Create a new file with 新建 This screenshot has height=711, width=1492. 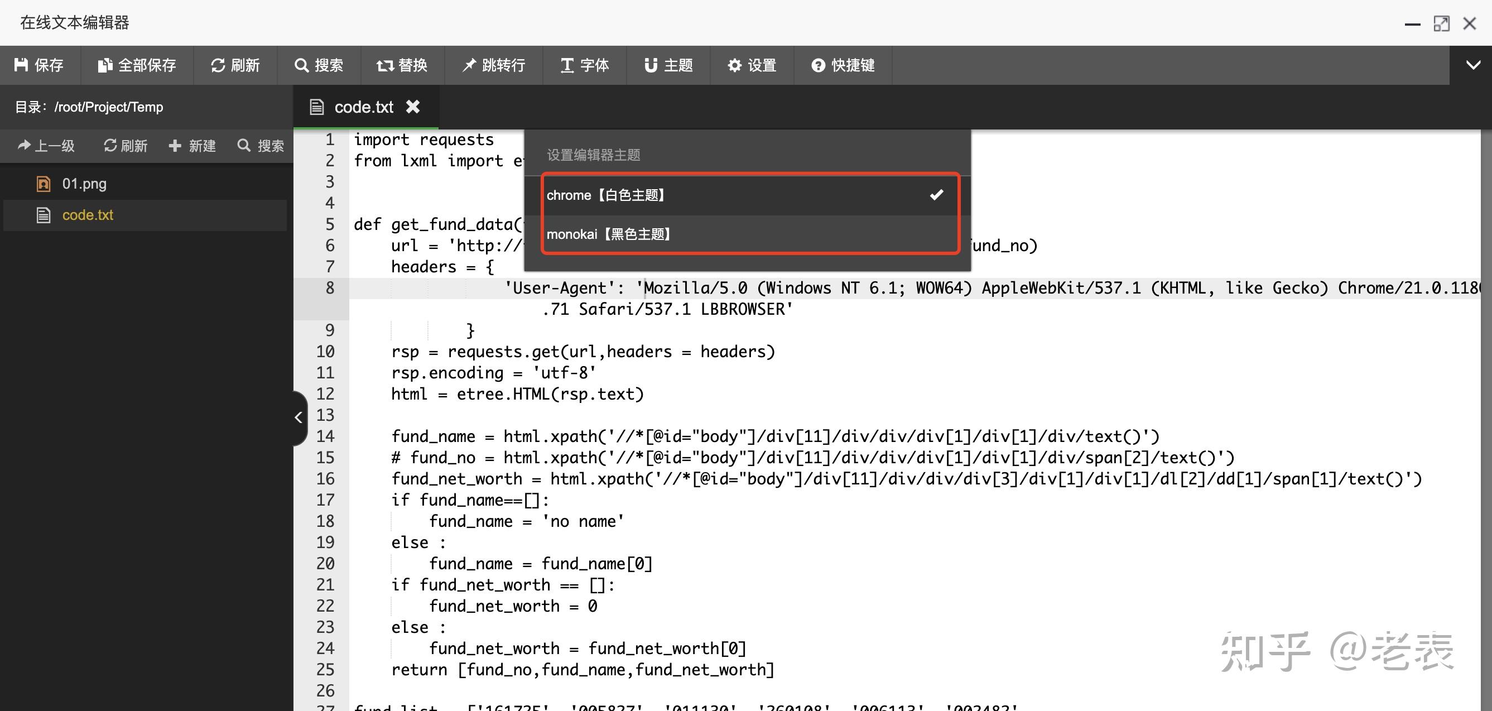192,146
